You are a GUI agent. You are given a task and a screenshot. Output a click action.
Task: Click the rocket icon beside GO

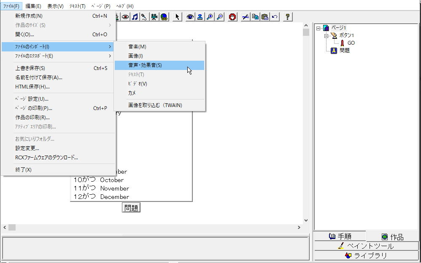(x=342, y=43)
